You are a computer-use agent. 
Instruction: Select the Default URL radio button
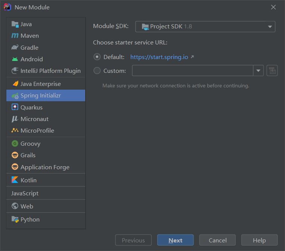click(97, 57)
